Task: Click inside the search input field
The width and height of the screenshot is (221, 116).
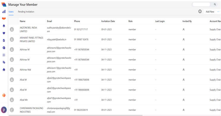Action: (x=201, y=4)
